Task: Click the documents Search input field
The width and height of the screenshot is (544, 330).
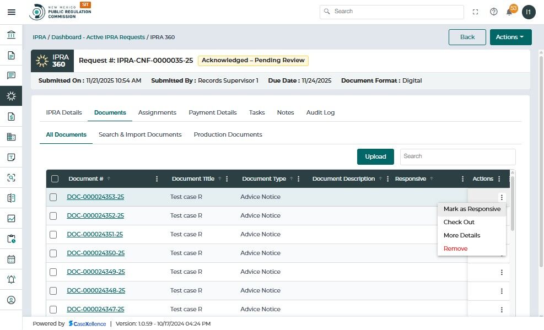Action: [x=457, y=156]
